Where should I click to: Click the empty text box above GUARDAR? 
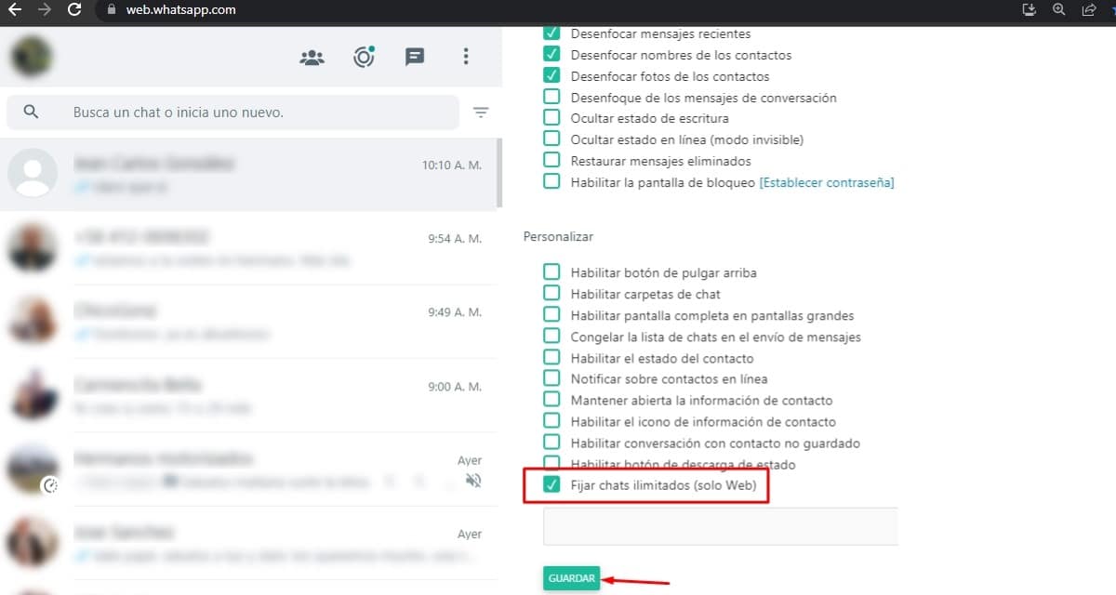pyautogui.click(x=721, y=526)
